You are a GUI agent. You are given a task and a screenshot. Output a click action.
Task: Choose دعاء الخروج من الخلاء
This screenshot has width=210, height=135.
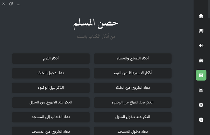[133, 88]
